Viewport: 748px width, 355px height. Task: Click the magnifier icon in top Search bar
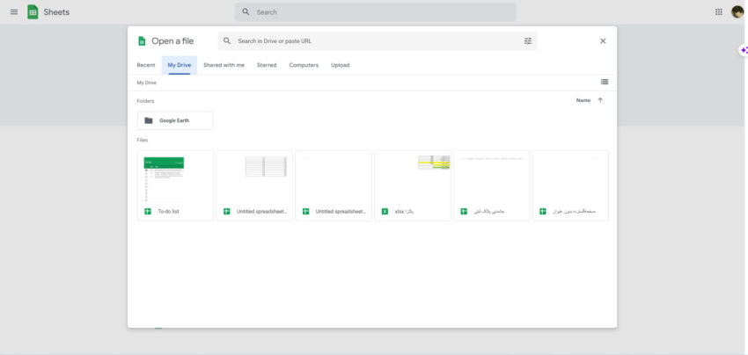click(x=246, y=12)
